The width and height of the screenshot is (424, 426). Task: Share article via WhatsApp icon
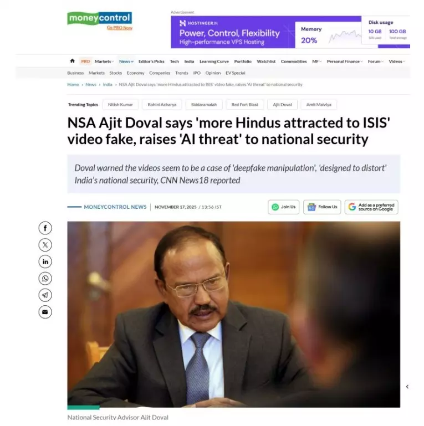[x=45, y=279]
